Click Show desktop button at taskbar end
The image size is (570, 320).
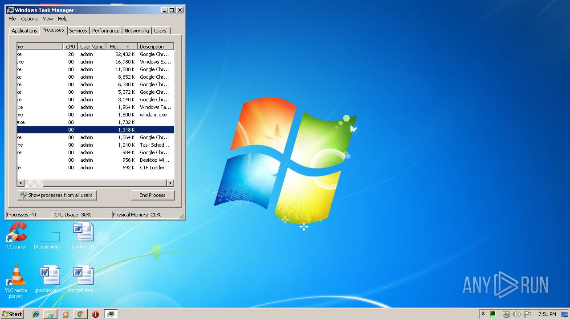(x=566, y=314)
